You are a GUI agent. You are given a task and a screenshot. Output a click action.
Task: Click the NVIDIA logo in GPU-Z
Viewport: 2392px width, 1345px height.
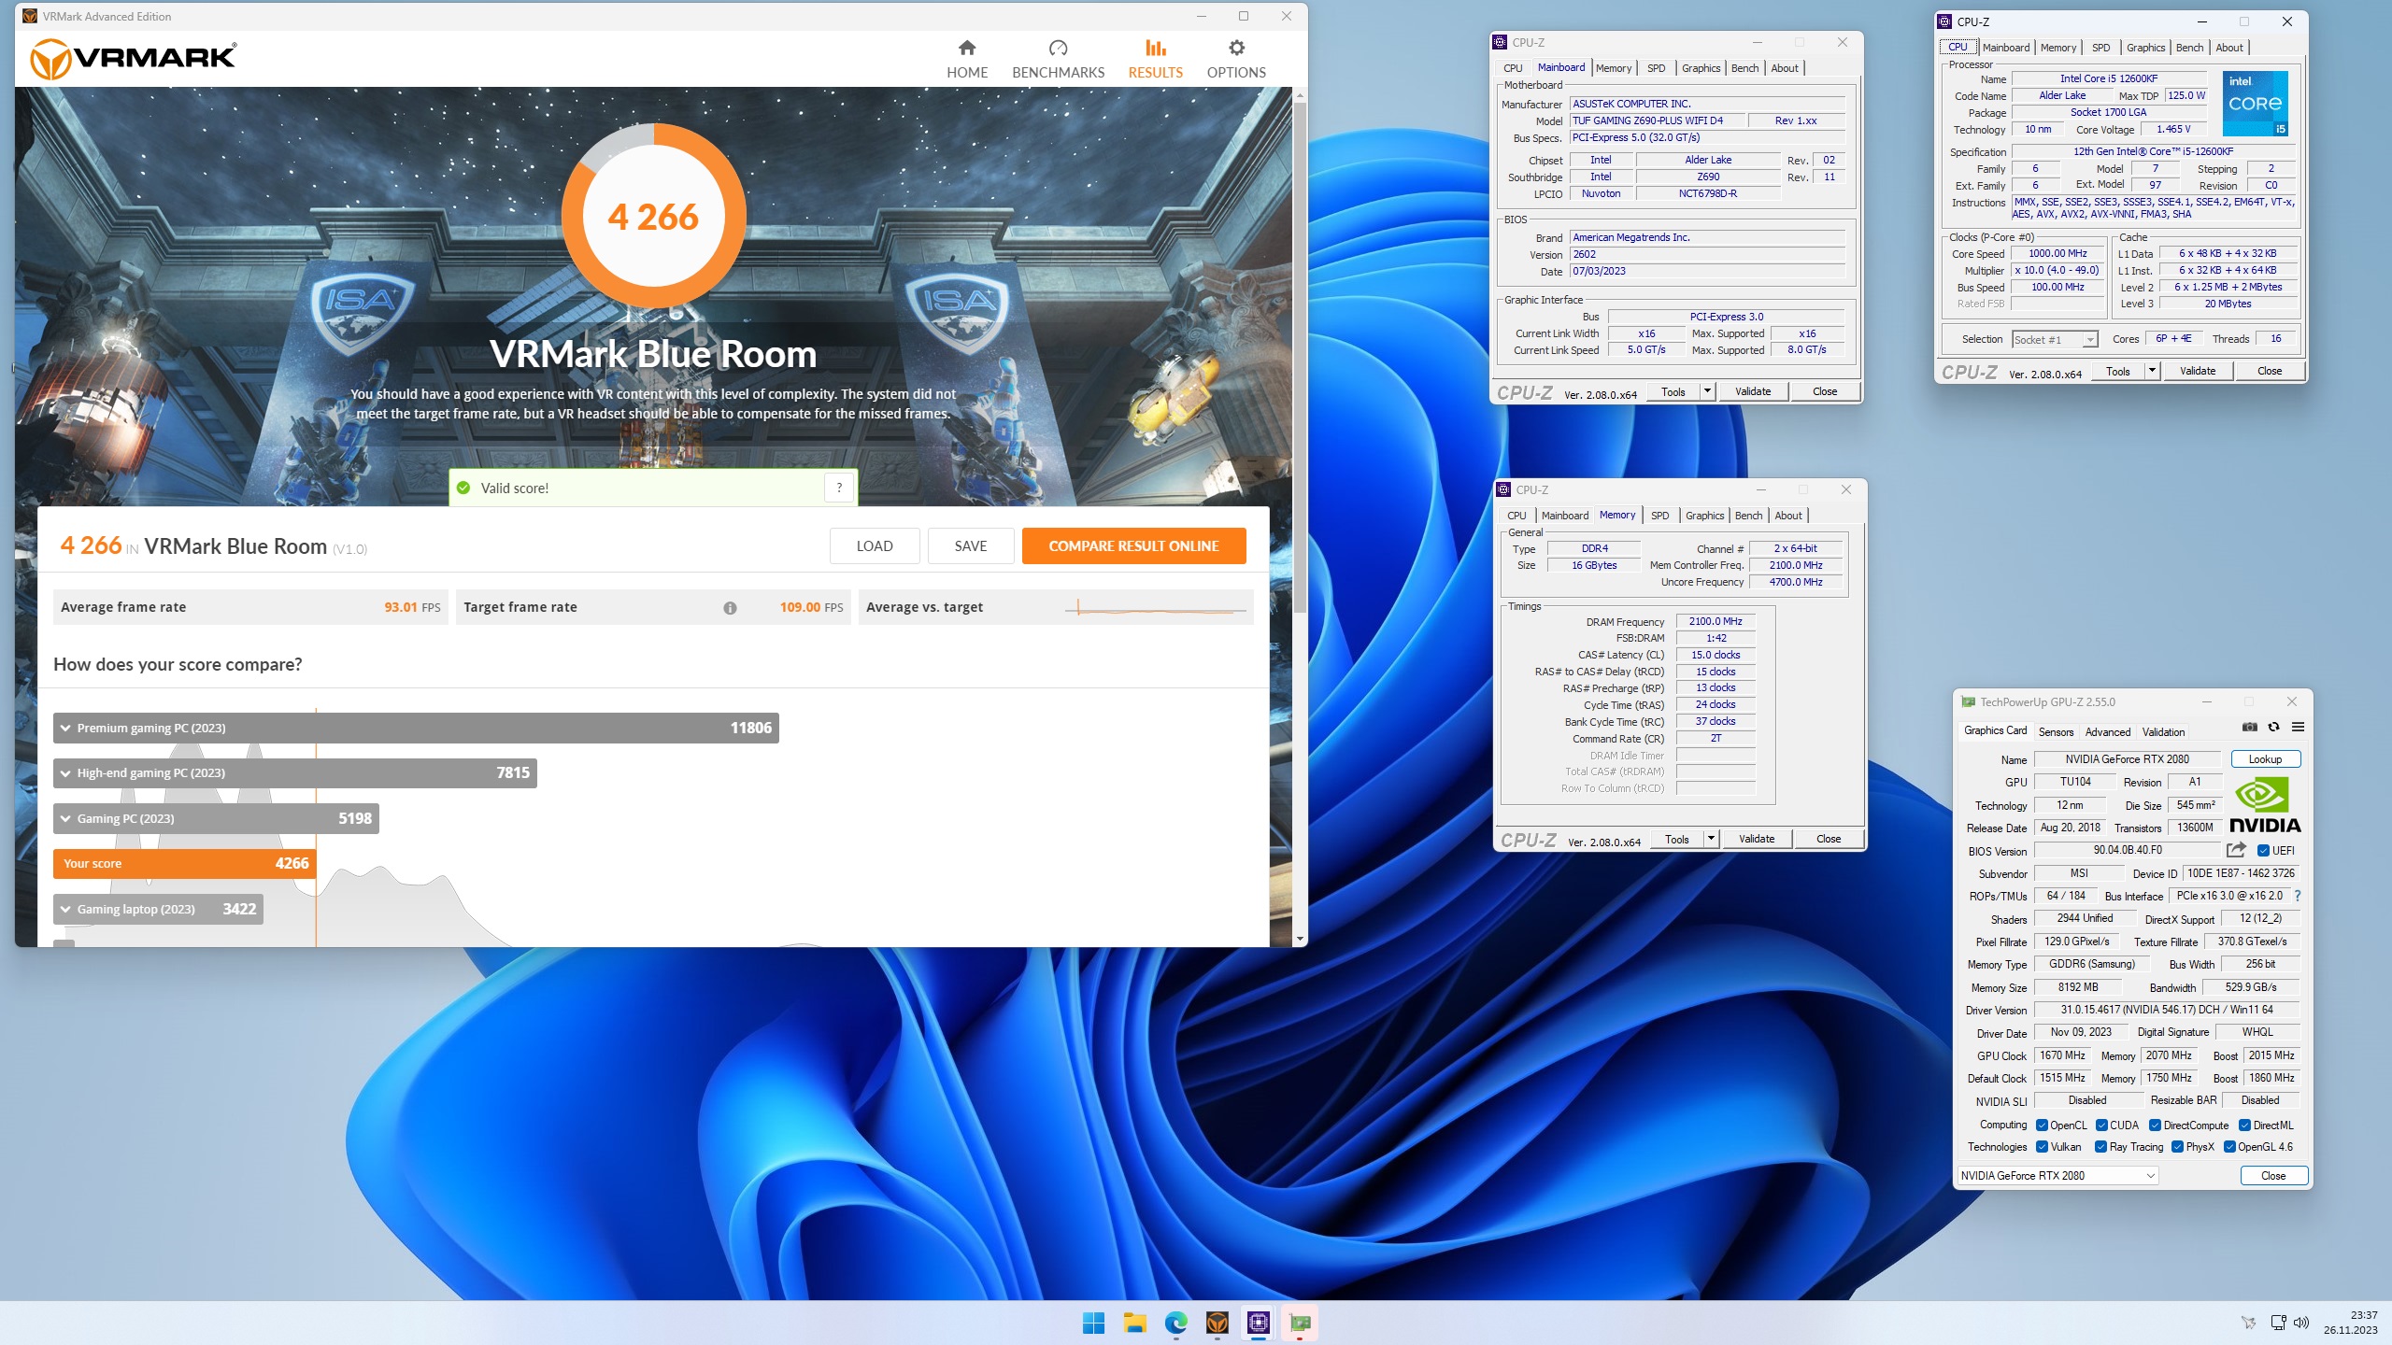coord(2265,806)
